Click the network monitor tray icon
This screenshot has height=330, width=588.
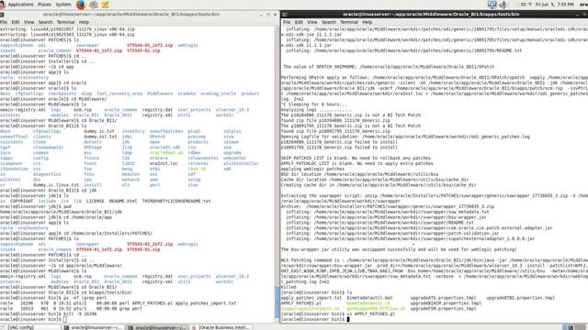coord(492,5)
